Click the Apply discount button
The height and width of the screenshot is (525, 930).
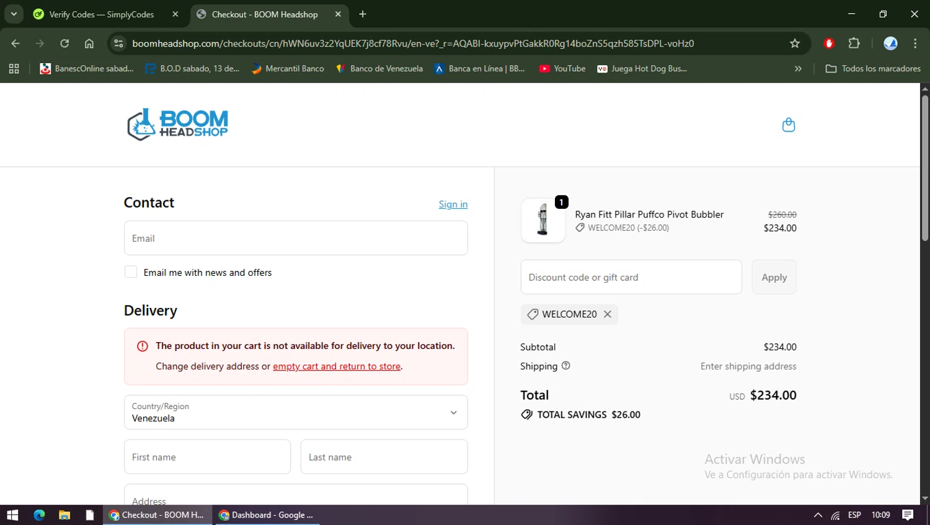tap(774, 277)
